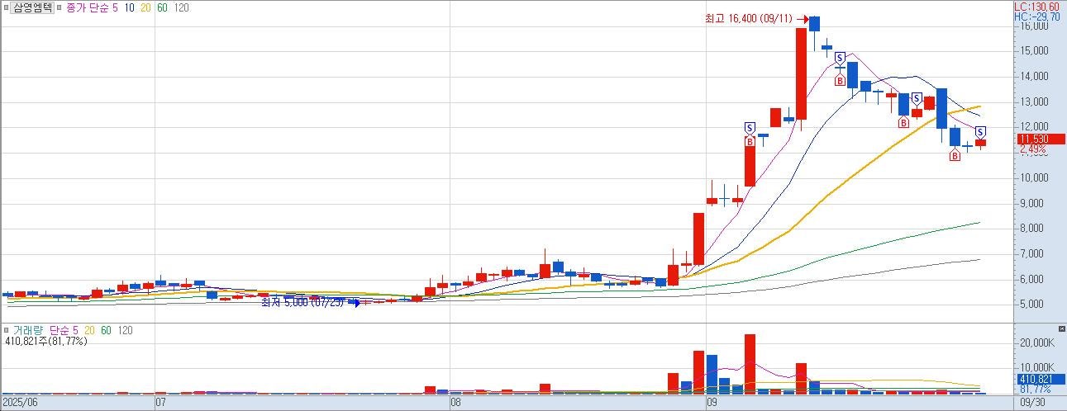Screen dimensions: 1067x411
Task: Click the small square before 삼영엠텍
Action: pyautogui.click(x=6, y=7)
